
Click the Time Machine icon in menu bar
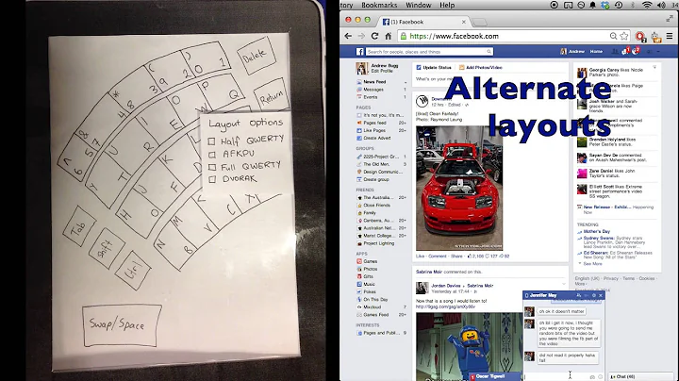click(x=619, y=6)
